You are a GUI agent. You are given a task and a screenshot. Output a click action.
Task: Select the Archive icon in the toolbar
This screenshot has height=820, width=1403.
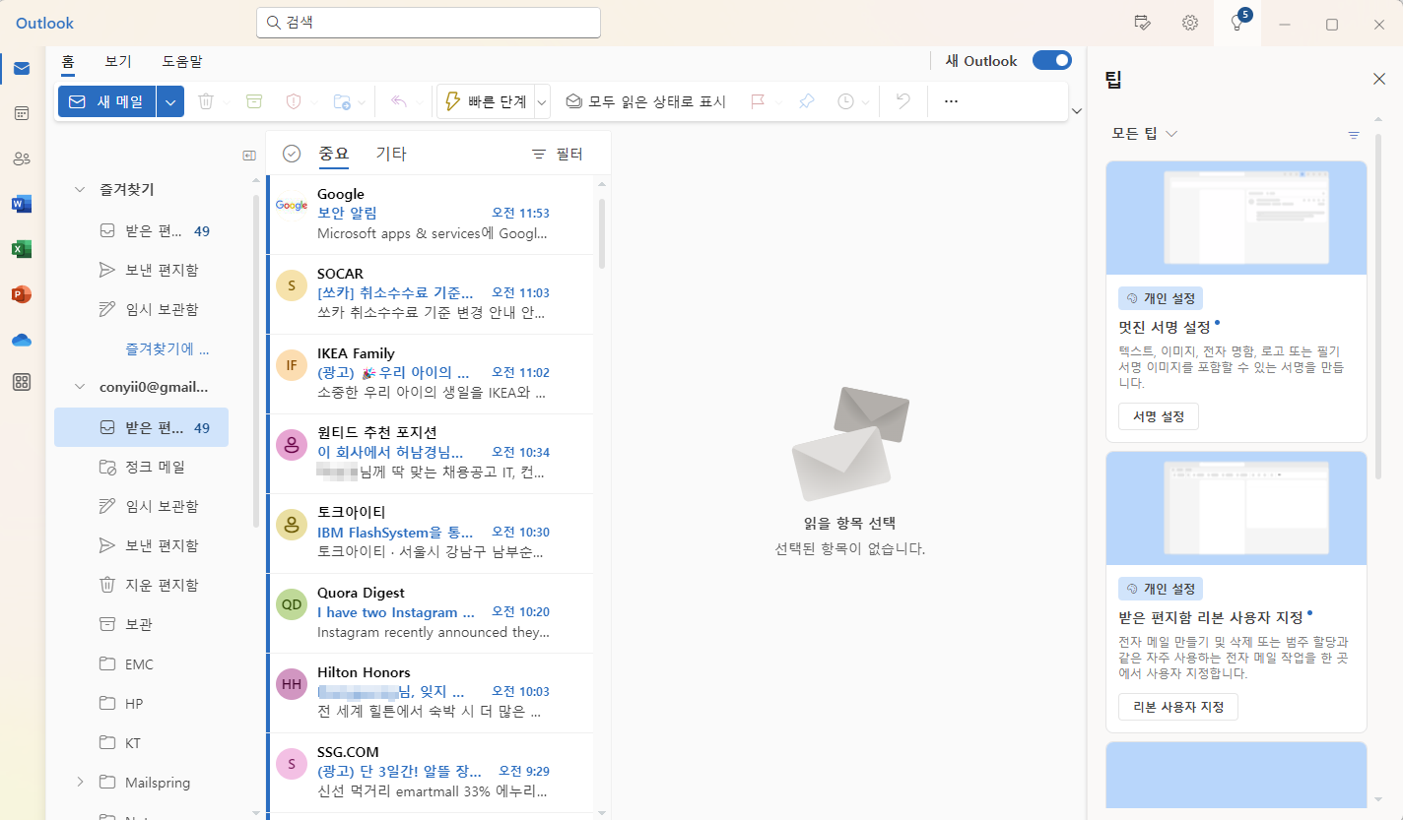point(256,100)
